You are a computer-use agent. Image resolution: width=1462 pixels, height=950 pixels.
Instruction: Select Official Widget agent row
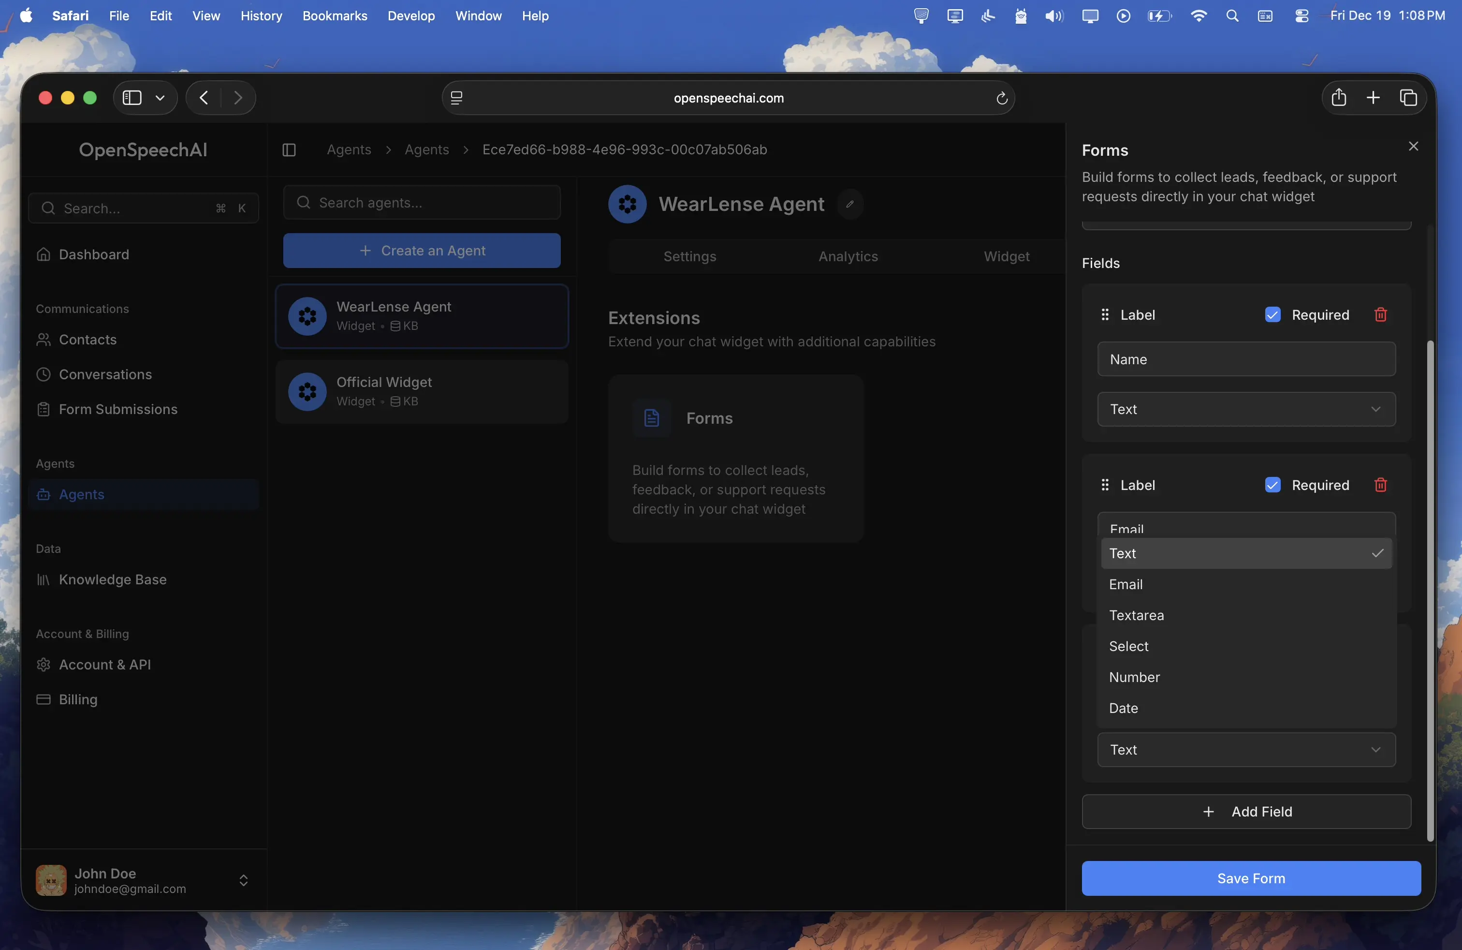tap(422, 392)
